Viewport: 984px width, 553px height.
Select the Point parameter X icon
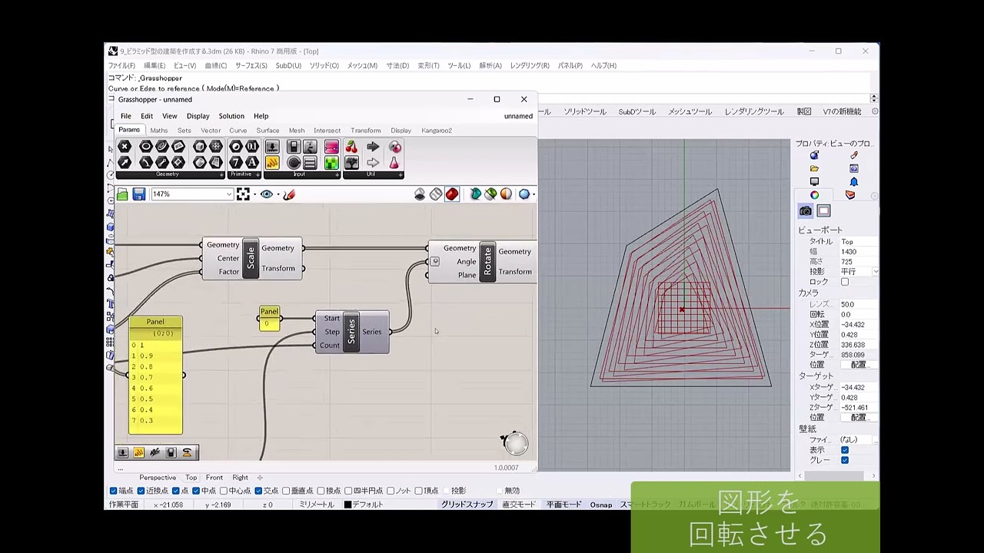coord(125,147)
